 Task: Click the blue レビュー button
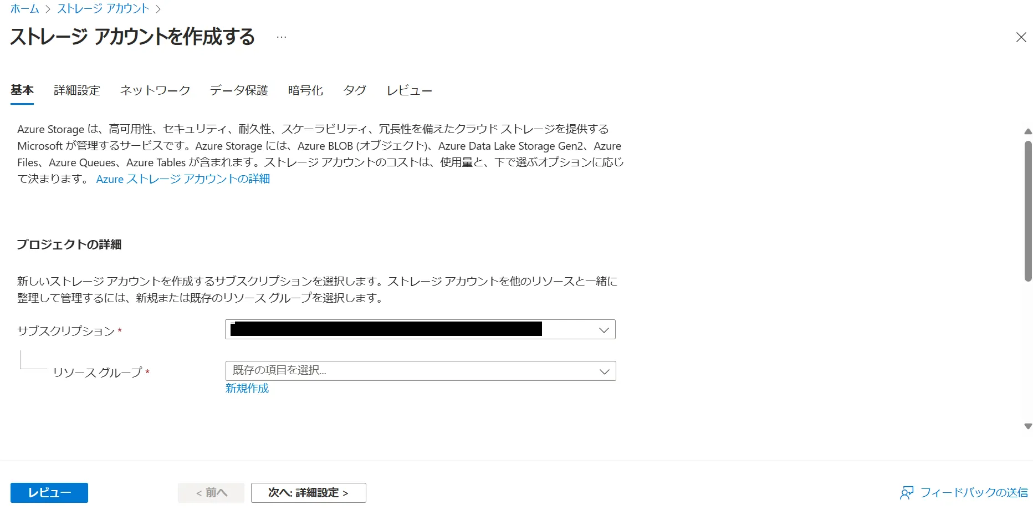click(49, 493)
